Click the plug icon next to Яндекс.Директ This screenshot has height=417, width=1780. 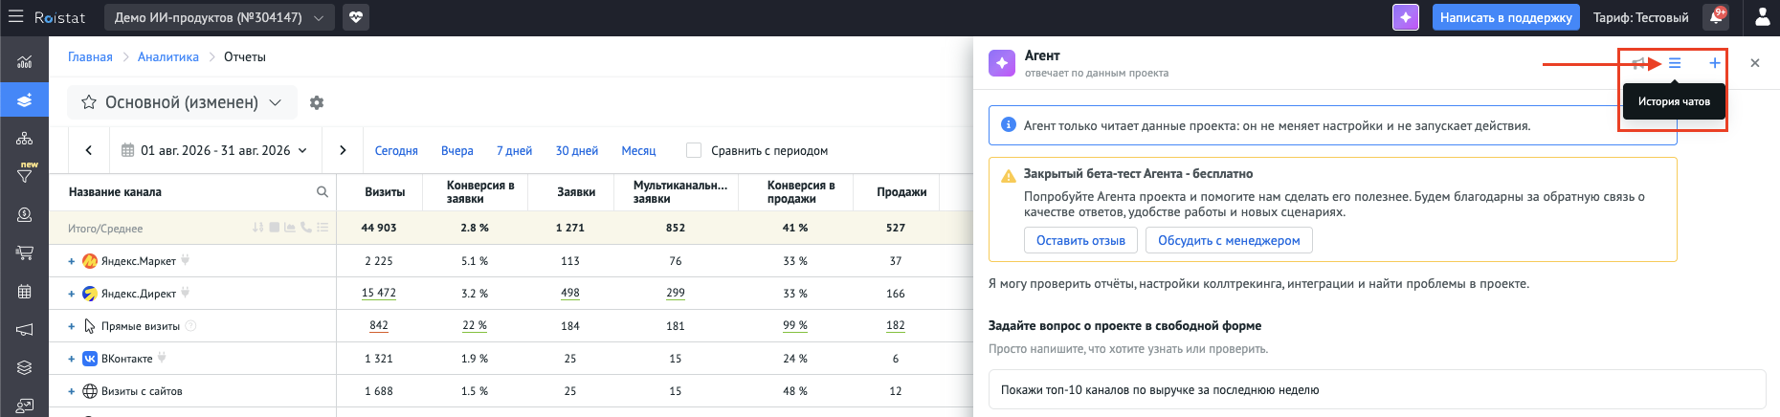click(186, 293)
